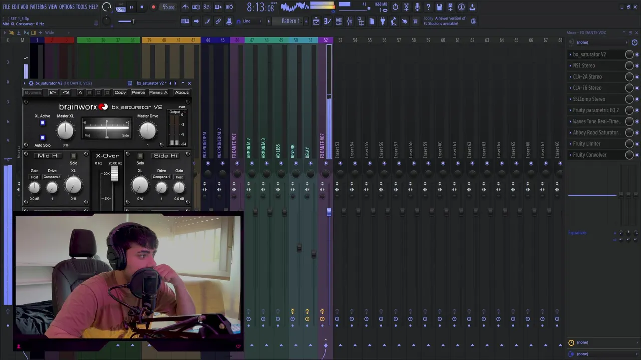The width and height of the screenshot is (641, 360).
Task: Click the render/export audio icon
Action: coord(450,7)
